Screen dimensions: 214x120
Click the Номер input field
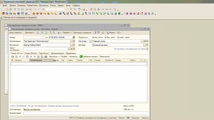tap(34, 37)
